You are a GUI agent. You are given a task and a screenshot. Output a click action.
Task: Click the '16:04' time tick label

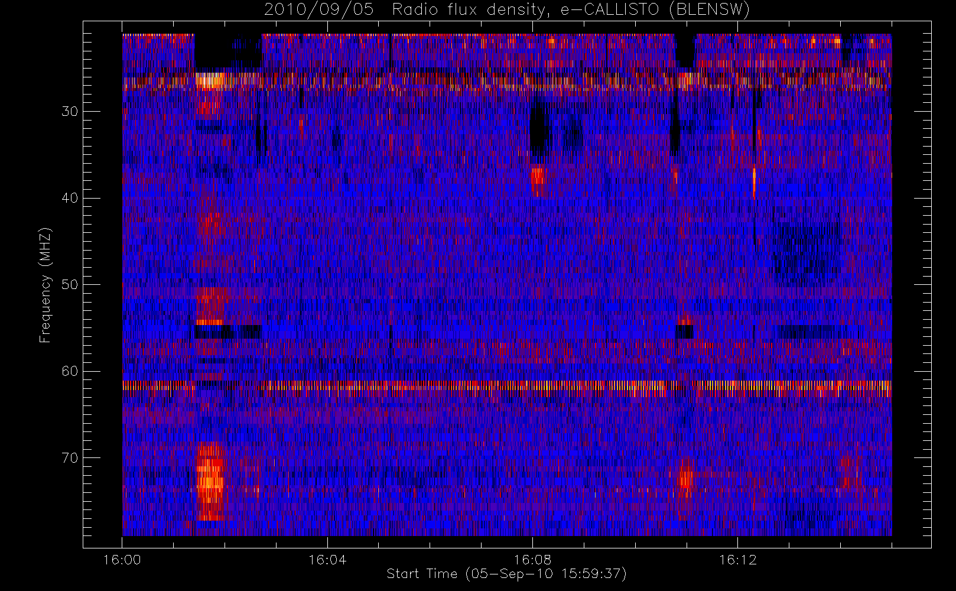[327, 560]
